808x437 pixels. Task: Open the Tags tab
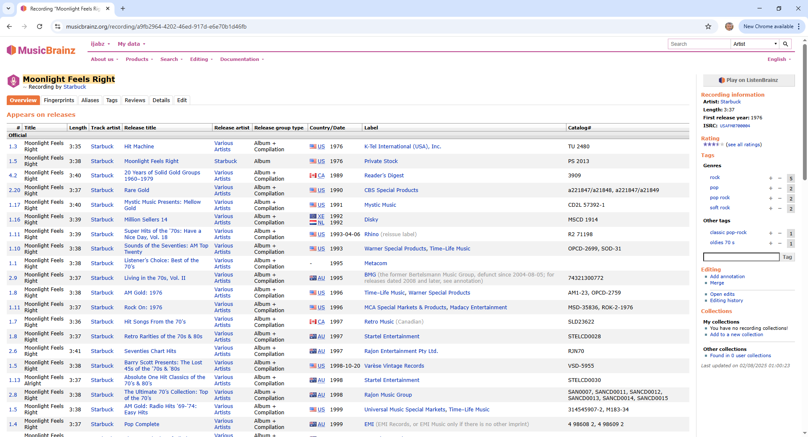(x=112, y=100)
